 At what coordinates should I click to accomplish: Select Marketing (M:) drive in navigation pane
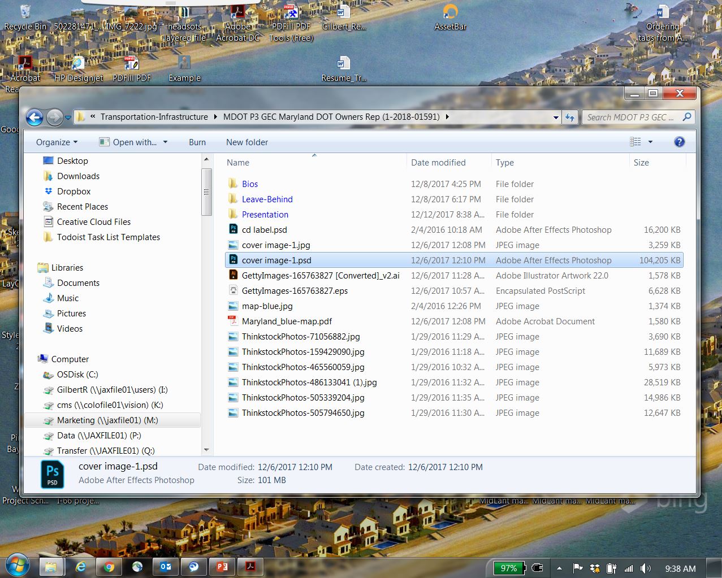point(107,420)
